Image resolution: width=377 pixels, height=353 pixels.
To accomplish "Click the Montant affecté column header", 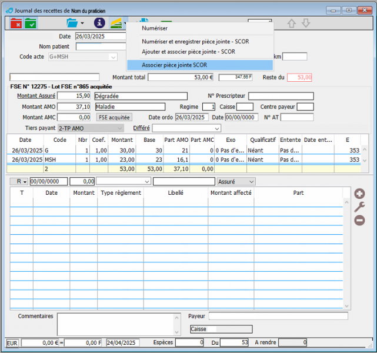I will tap(231, 193).
